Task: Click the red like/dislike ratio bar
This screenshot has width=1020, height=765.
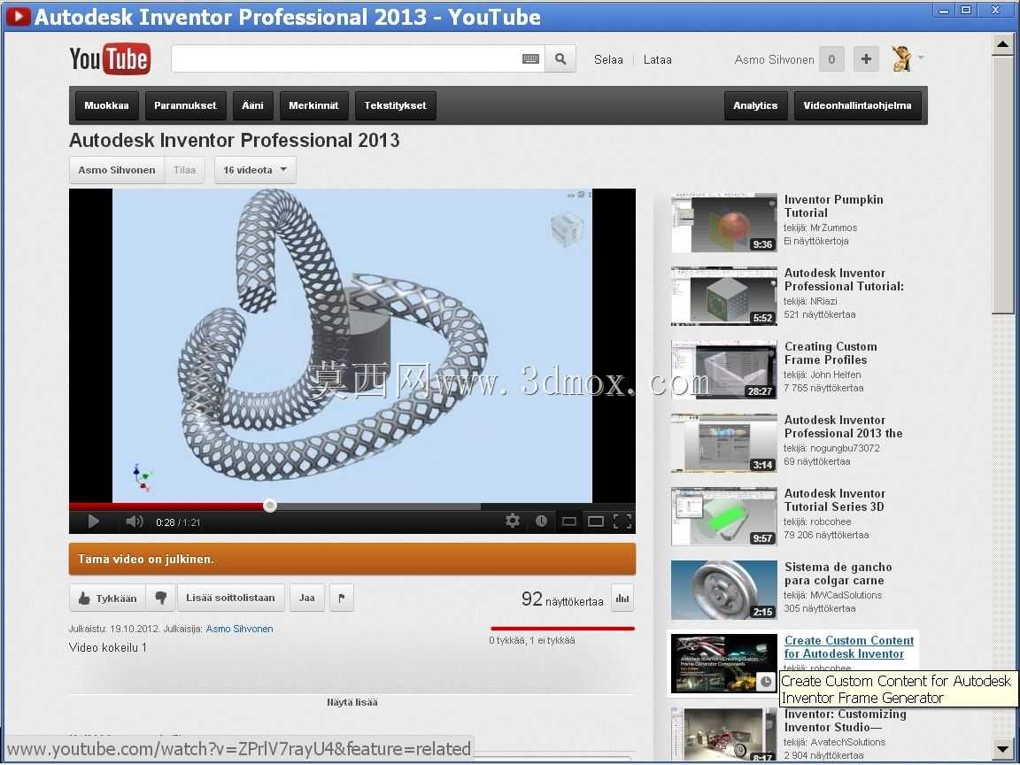Action: click(x=562, y=629)
